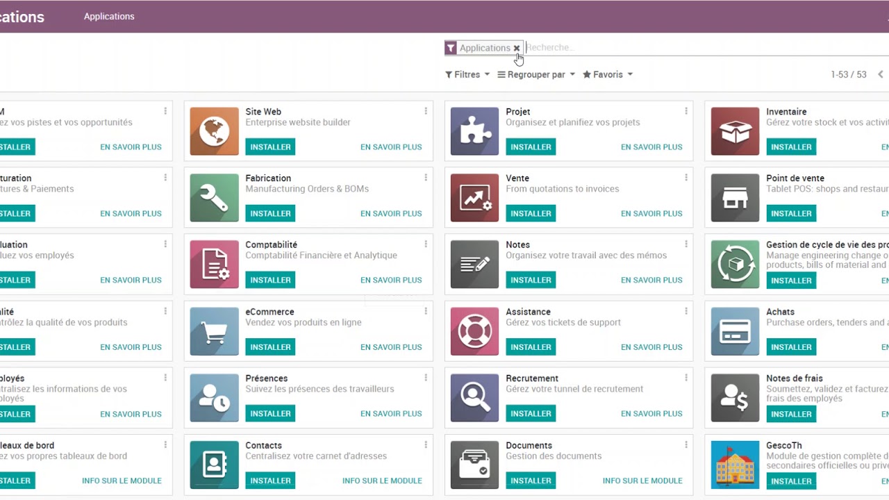
Task: Open Projet card kebab menu
Action: [x=686, y=111]
